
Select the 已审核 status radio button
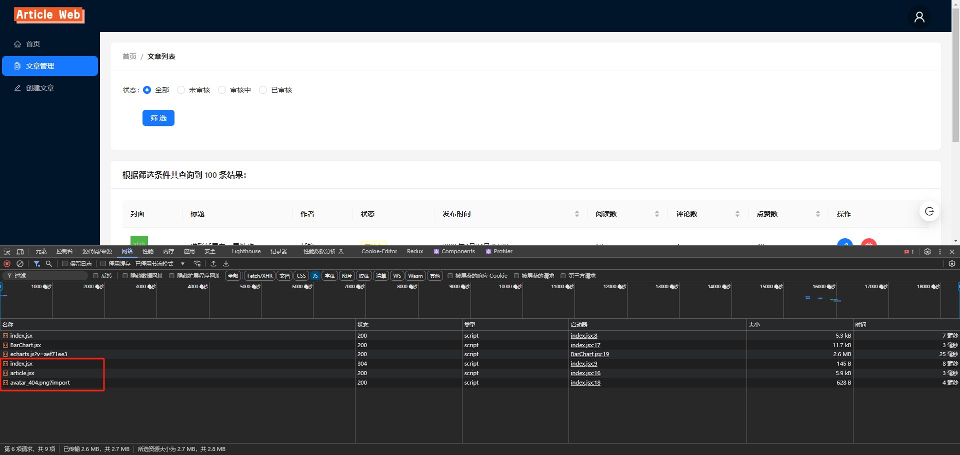(x=263, y=90)
